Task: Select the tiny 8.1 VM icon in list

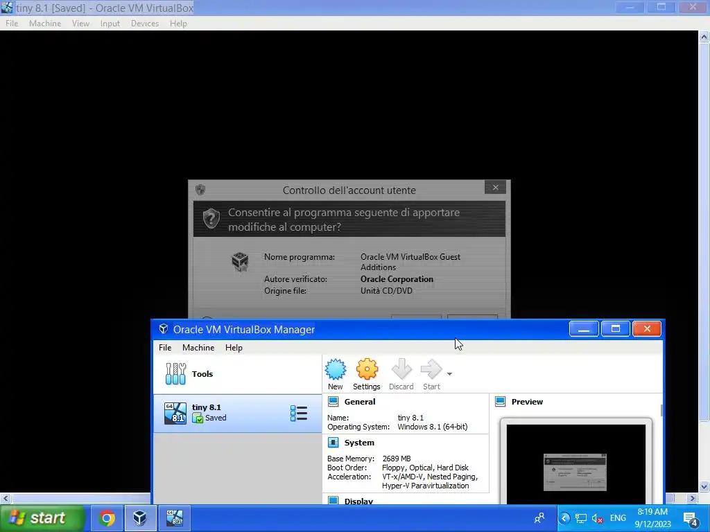Action: (175, 413)
